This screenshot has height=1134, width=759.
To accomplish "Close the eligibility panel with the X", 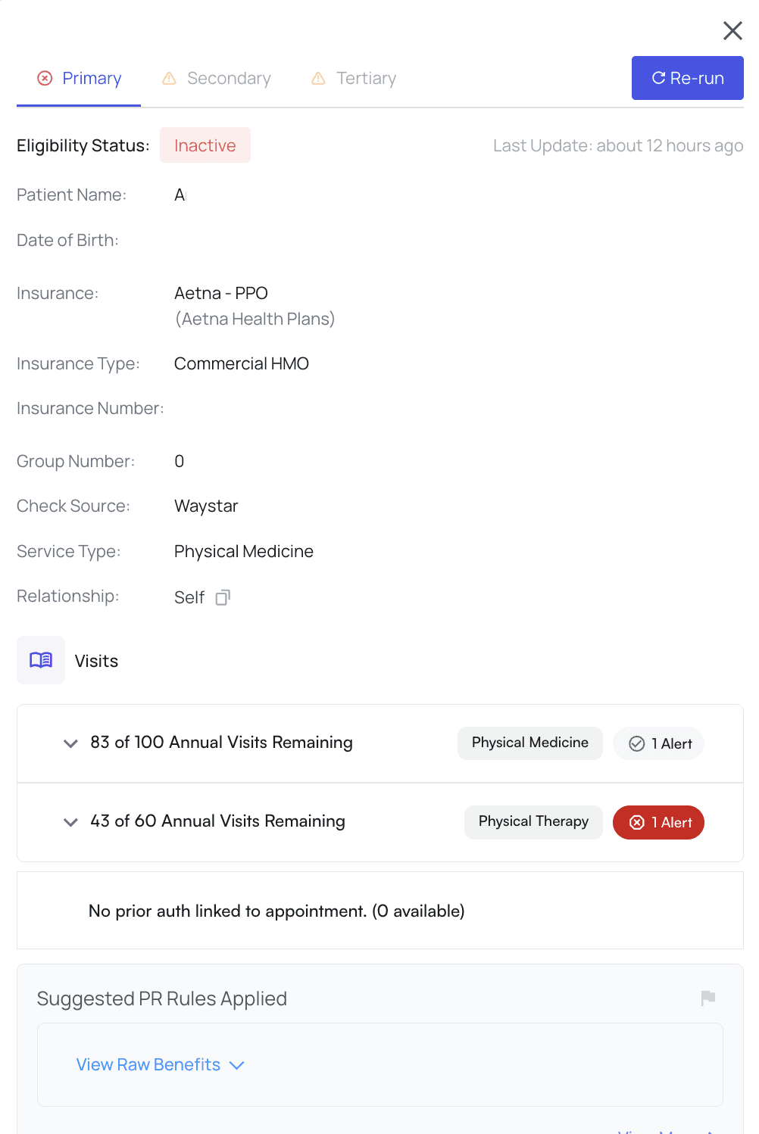I will [732, 30].
